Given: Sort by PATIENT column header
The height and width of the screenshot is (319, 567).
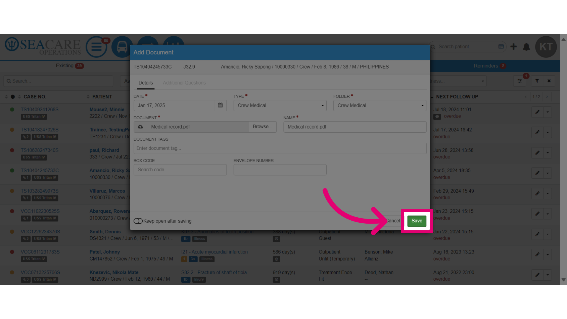Looking at the screenshot, I should click(x=102, y=97).
